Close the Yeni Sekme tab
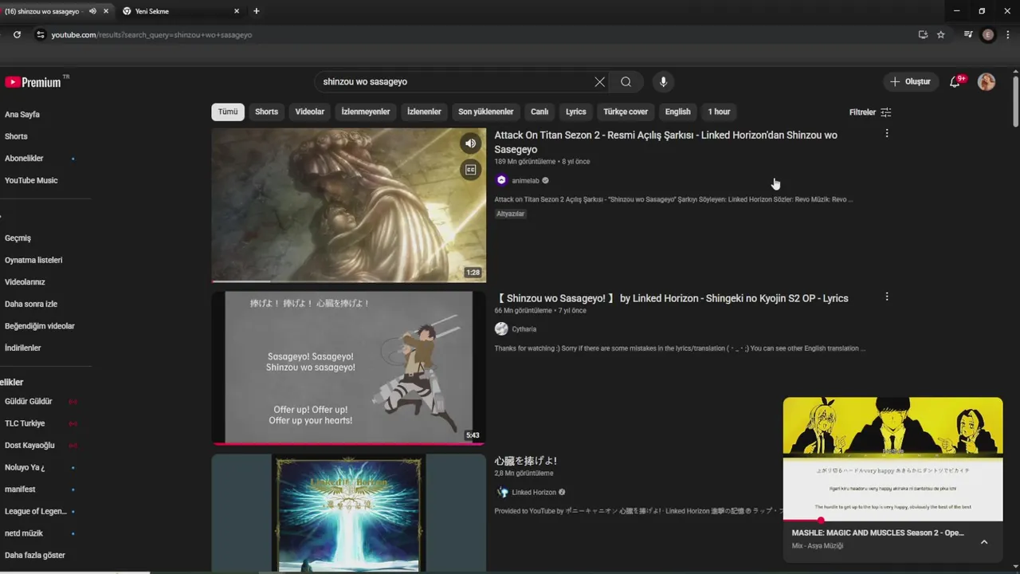 pyautogui.click(x=237, y=11)
